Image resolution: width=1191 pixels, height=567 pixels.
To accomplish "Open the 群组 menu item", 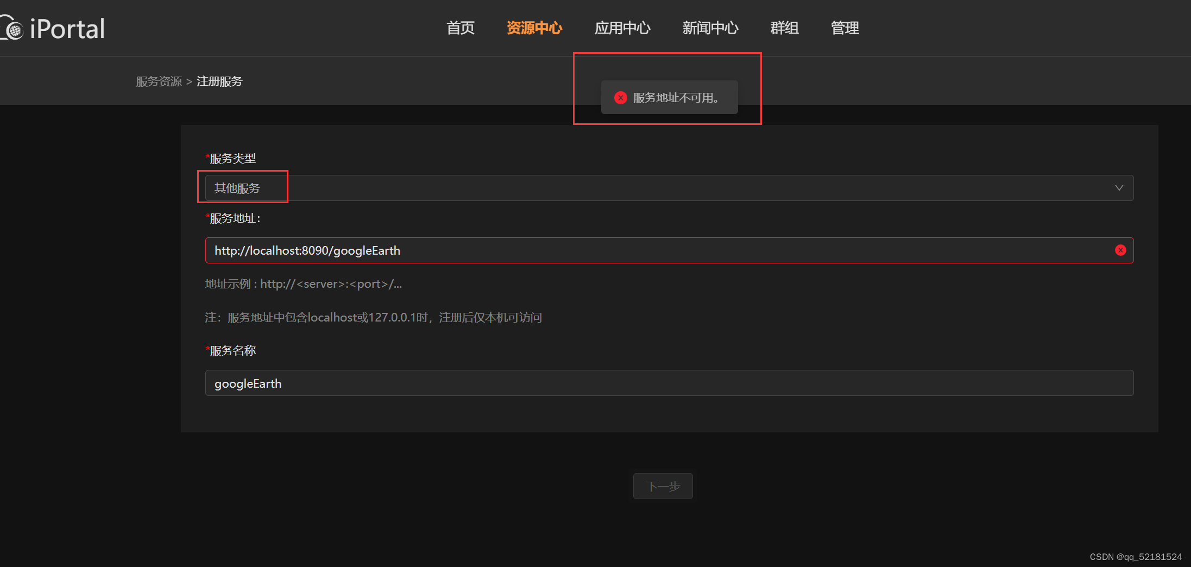I will click(785, 28).
